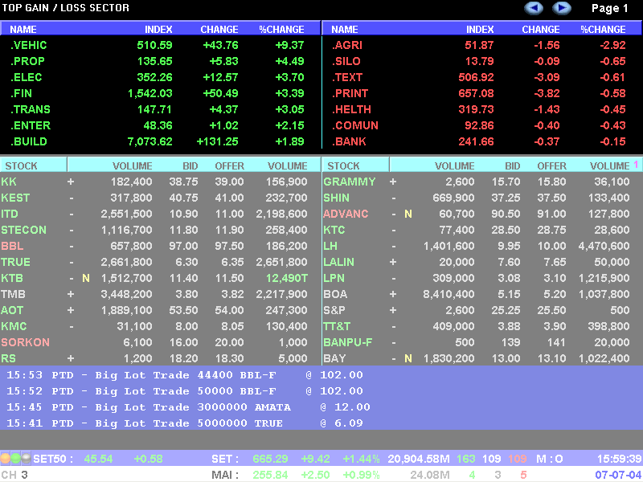Select stock STECON

(x=23, y=230)
